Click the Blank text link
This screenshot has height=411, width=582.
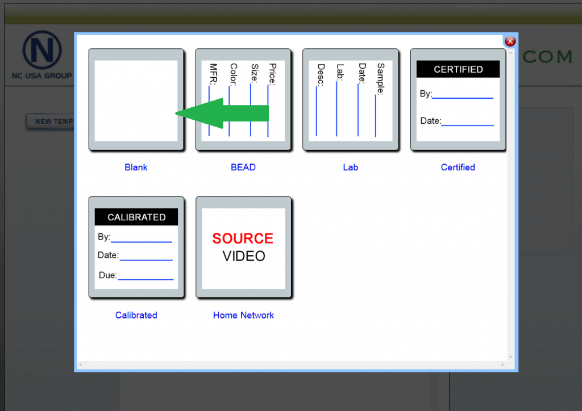(x=136, y=167)
